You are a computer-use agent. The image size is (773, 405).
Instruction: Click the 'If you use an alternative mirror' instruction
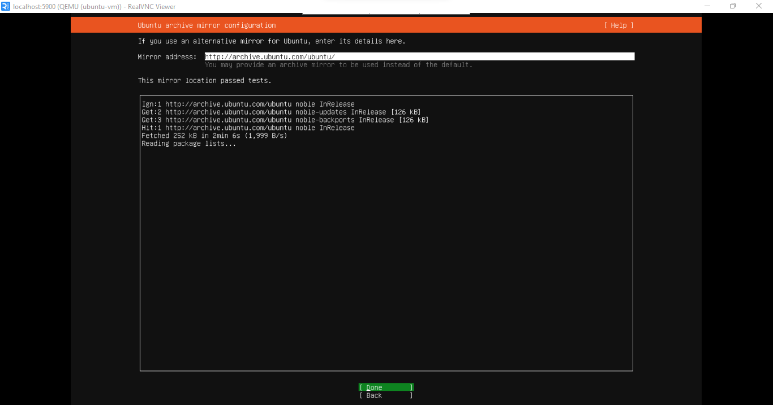tap(272, 41)
